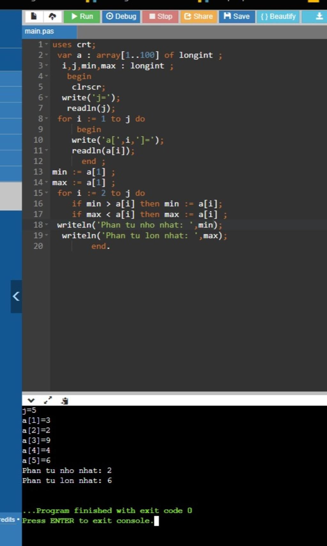Click line number 13 in the gutter
327x546 pixels.
click(38, 172)
